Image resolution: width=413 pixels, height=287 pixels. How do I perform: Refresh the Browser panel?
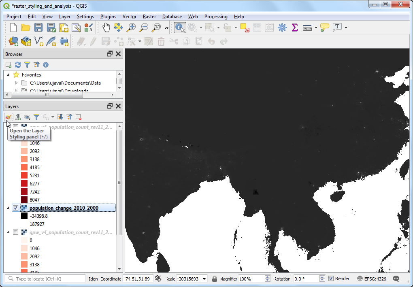coord(18,65)
